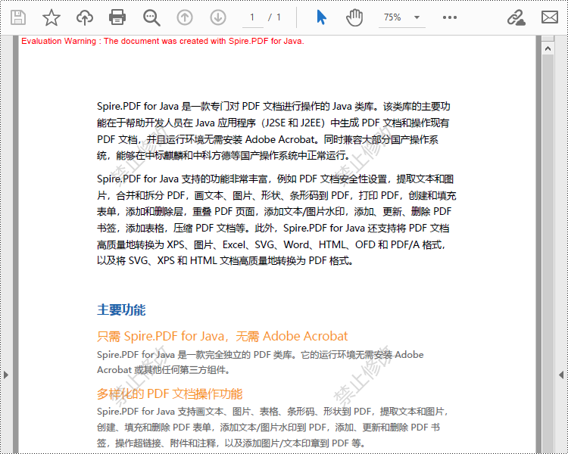The height and width of the screenshot is (454, 568).
Task: Click the line Acrobat 或其他任何第三方组件。
Action: [164, 370]
